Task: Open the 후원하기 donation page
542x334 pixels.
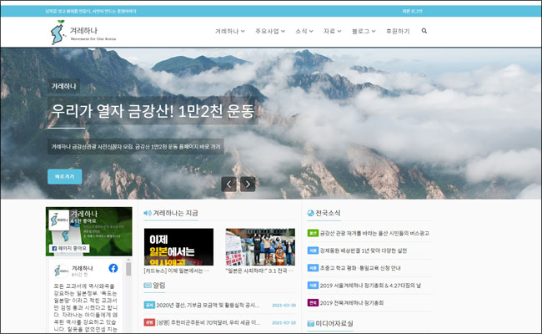Action: click(398, 31)
